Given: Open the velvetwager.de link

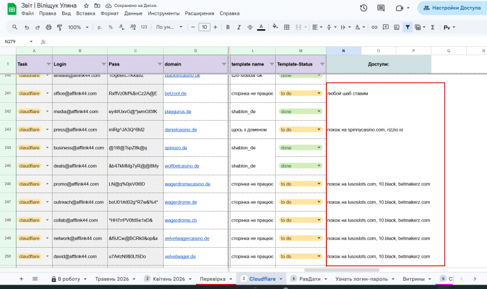Looking at the screenshot, I should [x=180, y=257].
